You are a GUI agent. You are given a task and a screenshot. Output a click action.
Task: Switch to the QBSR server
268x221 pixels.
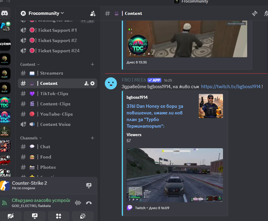[x=5, y=44]
